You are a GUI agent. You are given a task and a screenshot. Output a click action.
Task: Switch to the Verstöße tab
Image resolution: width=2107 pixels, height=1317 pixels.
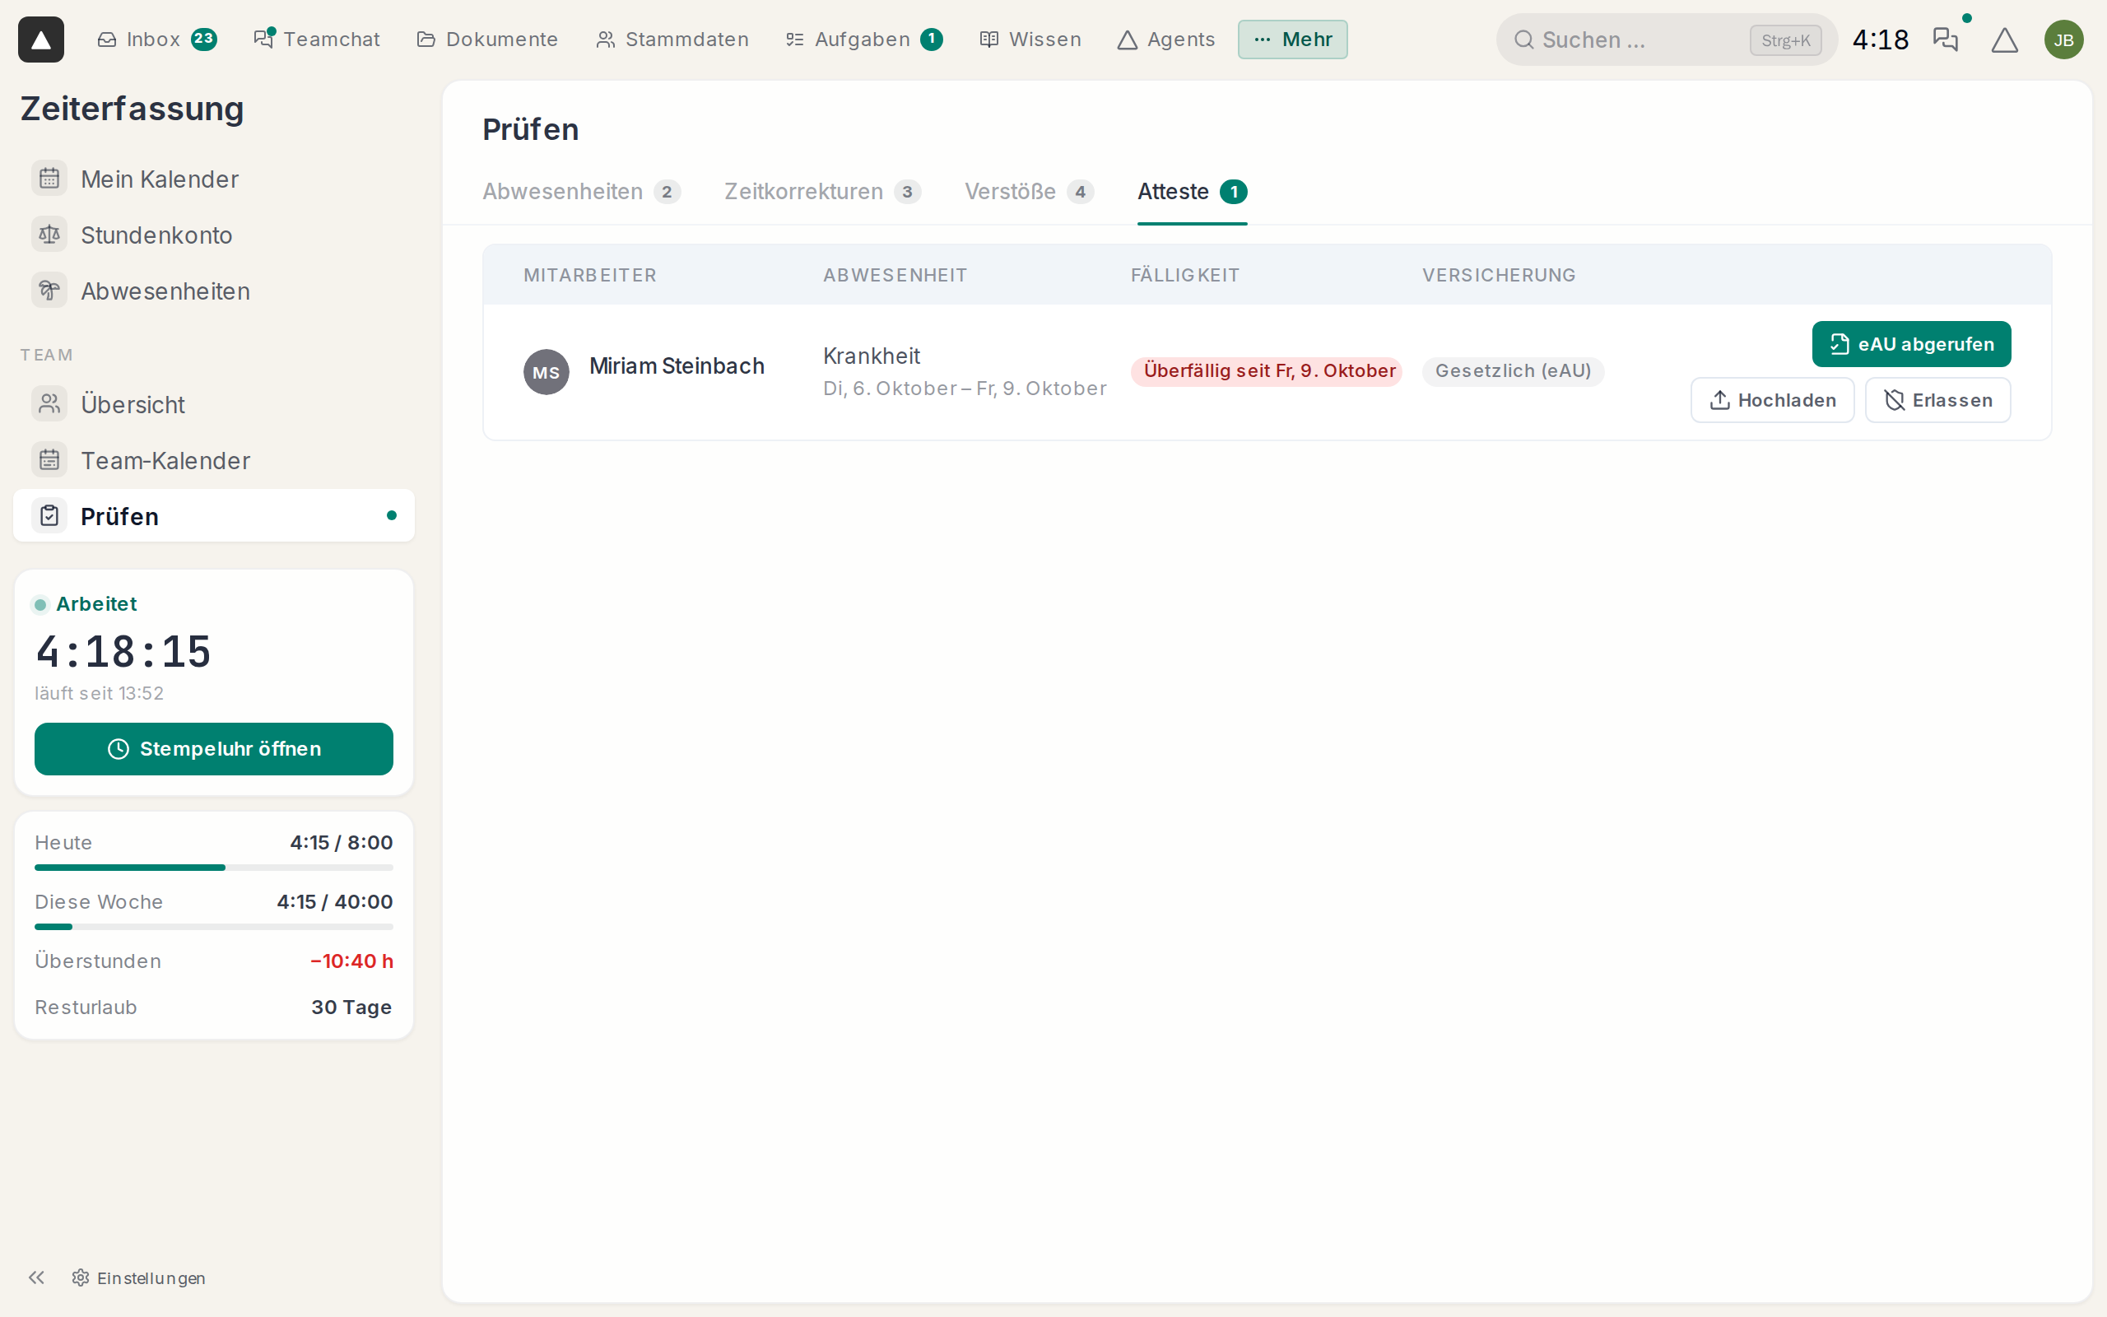[x=1029, y=192]
